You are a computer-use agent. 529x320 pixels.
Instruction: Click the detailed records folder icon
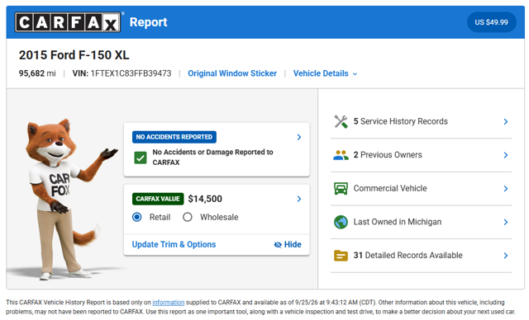(x=341, y=256)
